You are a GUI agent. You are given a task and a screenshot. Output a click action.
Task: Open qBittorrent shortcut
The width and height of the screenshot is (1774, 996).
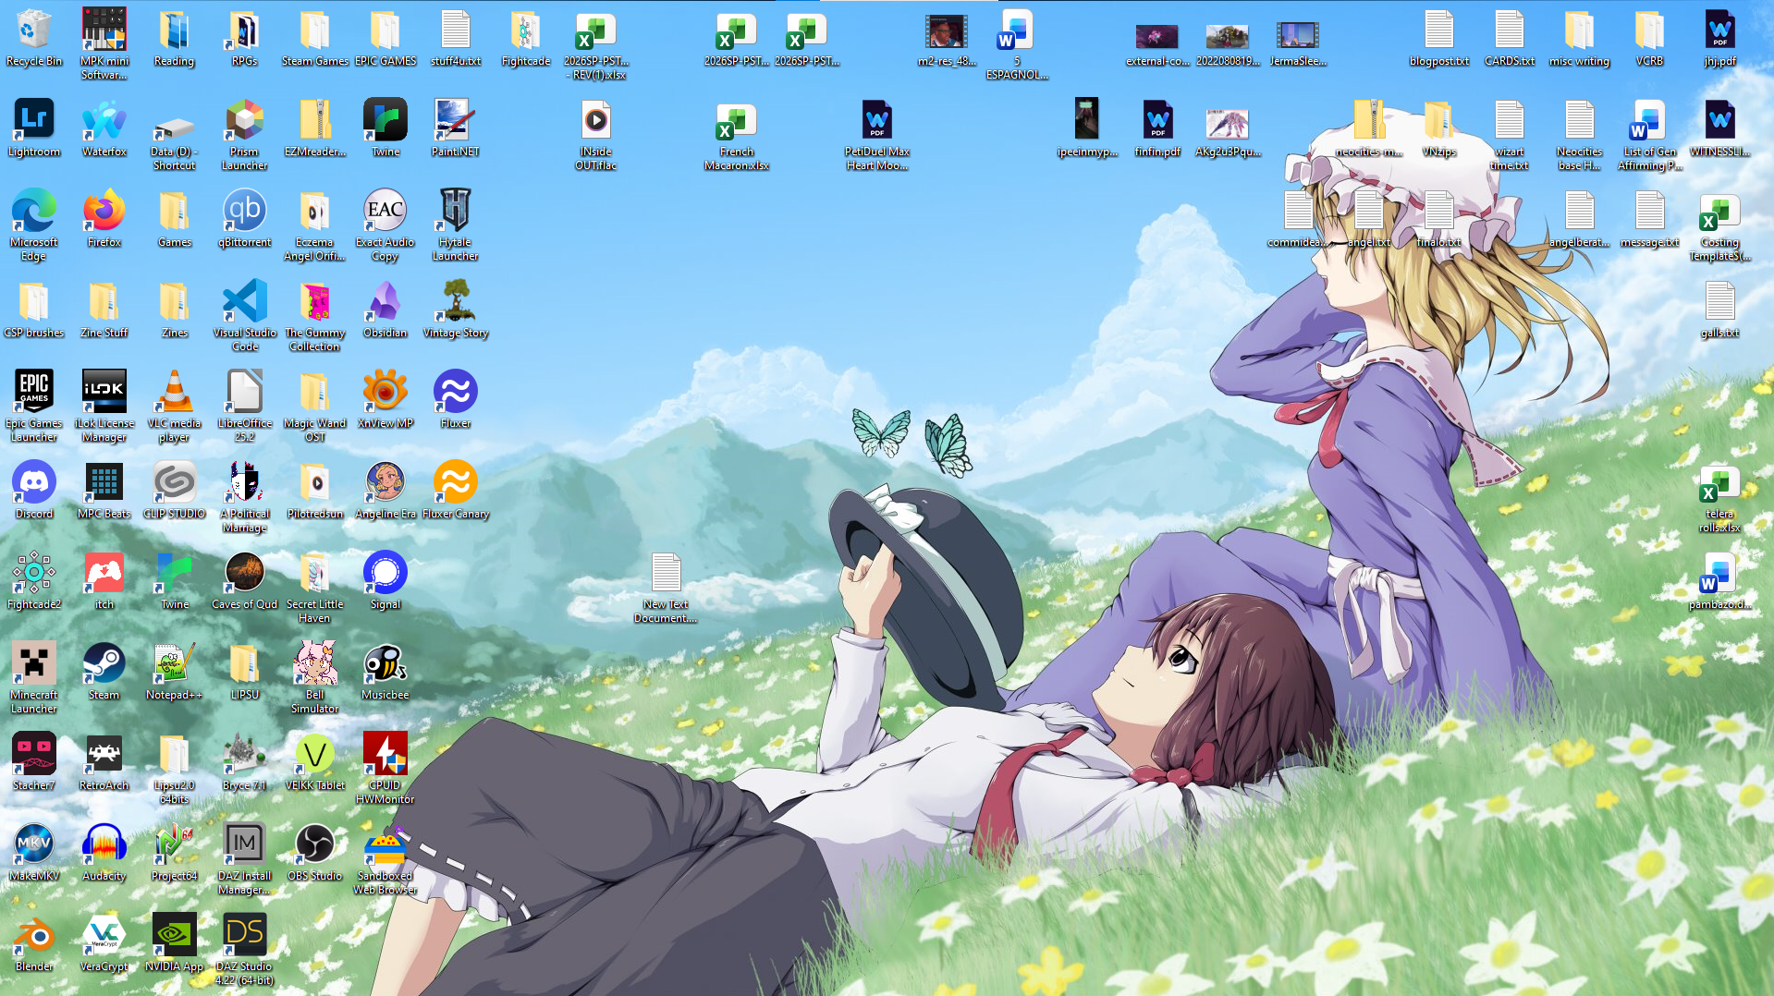pos(245,220)
